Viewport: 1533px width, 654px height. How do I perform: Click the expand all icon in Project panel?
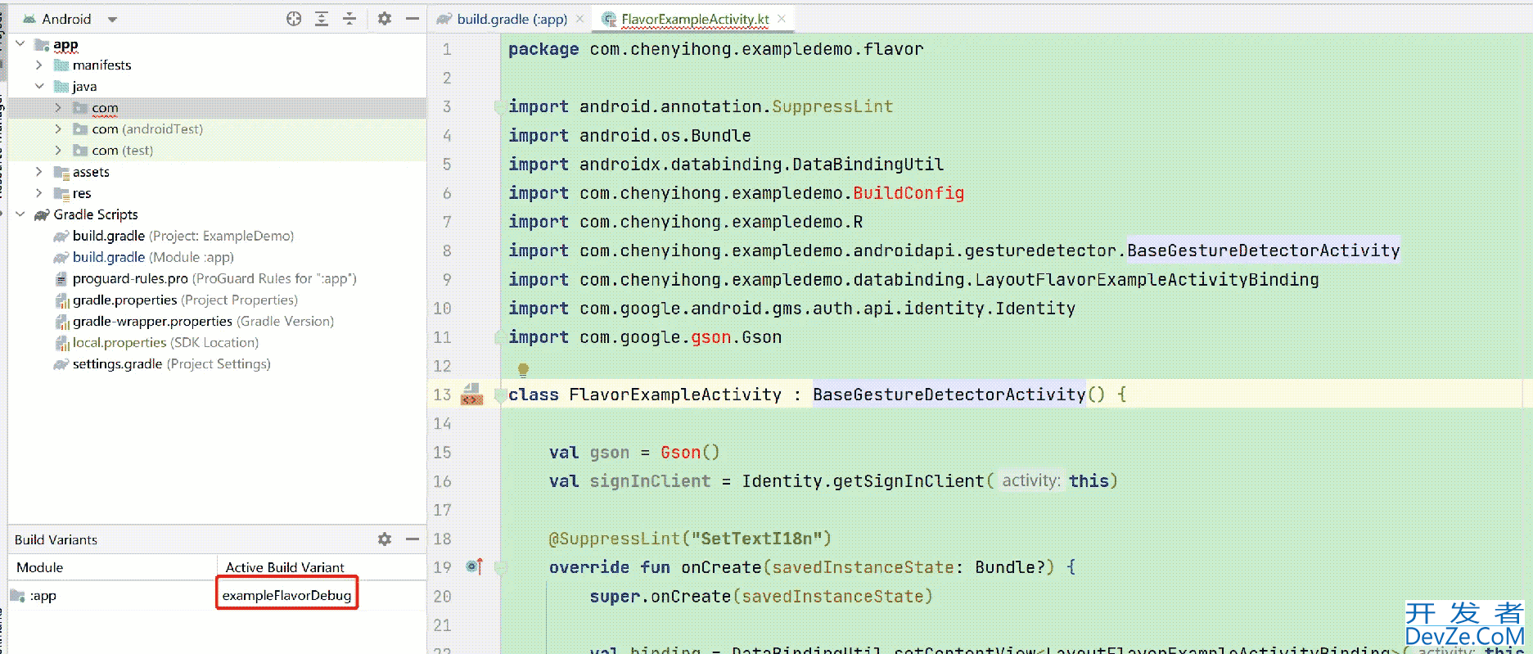pos(322,19)
